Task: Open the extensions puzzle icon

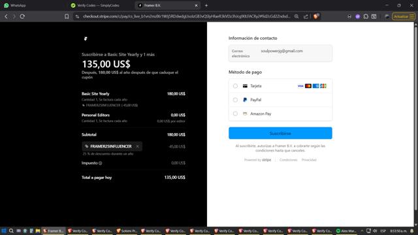Action: tap(366, 16)
